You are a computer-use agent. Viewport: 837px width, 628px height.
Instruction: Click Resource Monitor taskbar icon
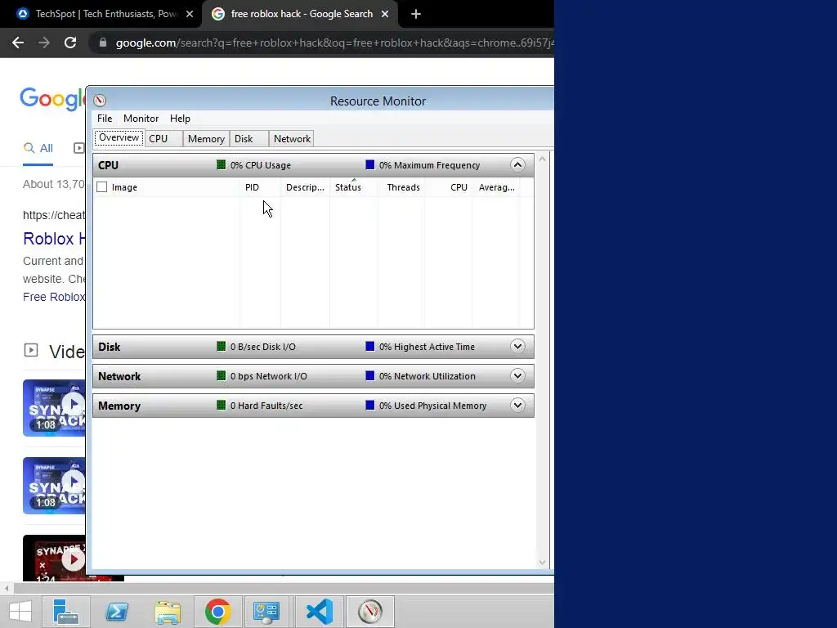[x=370, y=612]
